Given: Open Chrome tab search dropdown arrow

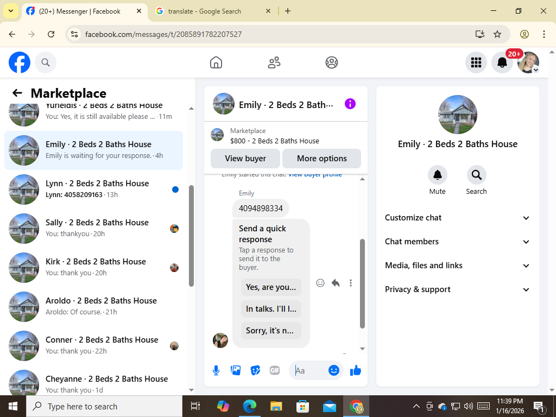Looking at the screenshot, I should tap(11, 11).
